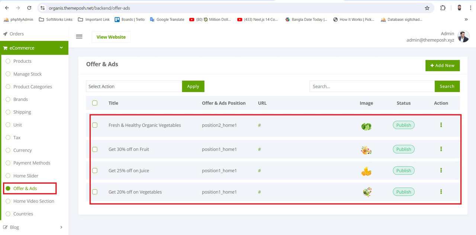
Task: Click Publish status of Get 25% off on Juice
Action: 403,170
